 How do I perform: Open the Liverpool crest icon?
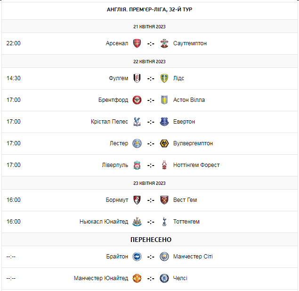[x=137, y=165]
